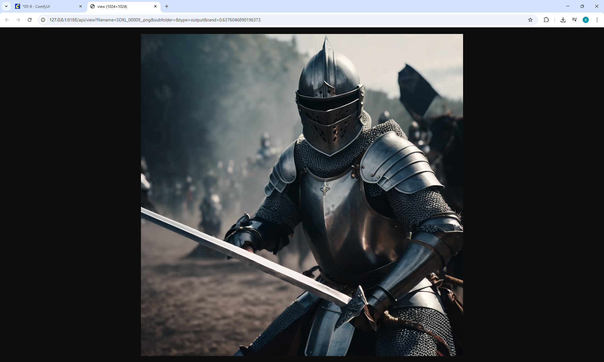Open a new tab with plus button
604x362 pixels.
tap(167, 6)
